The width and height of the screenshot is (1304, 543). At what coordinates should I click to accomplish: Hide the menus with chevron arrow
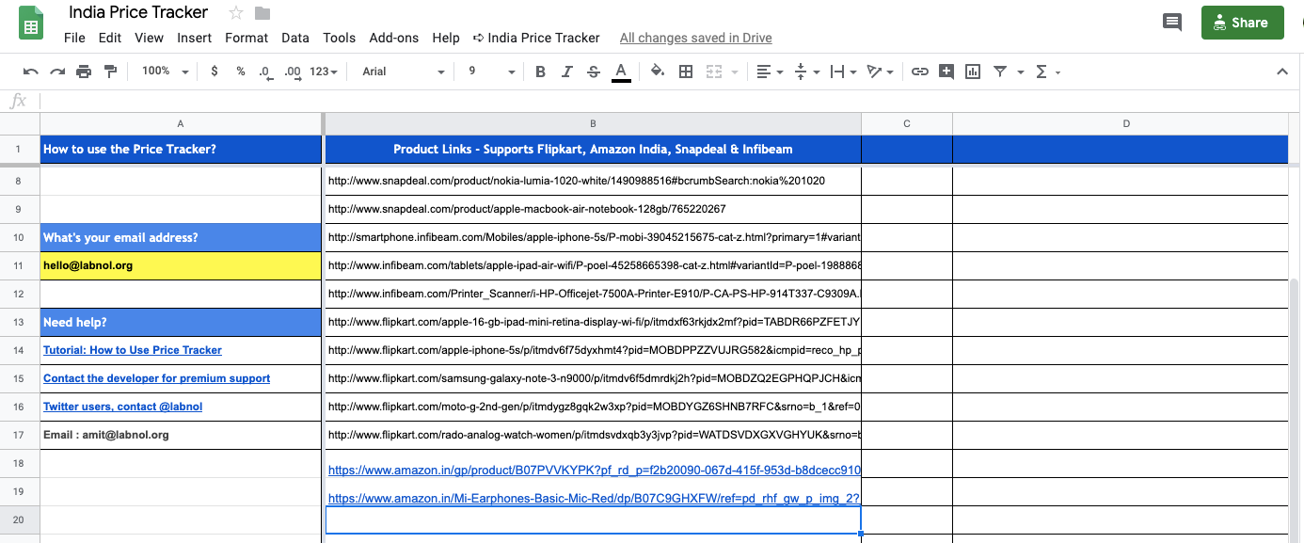[1281, 72]
